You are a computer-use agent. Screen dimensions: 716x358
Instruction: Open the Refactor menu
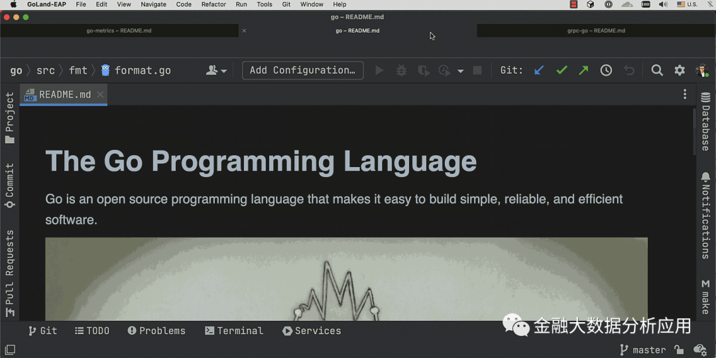click(213, 5)
